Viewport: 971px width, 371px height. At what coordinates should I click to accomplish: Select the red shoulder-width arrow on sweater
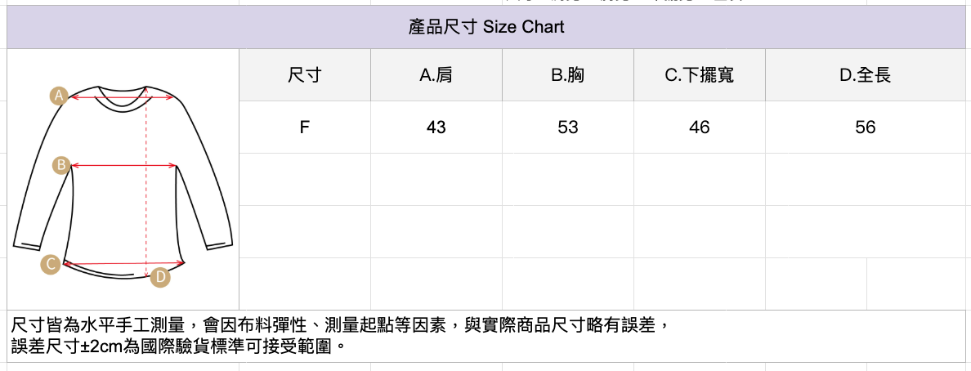(123, 97)
